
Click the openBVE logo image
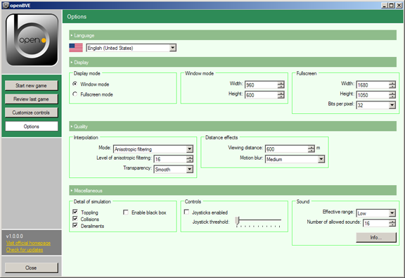coord(32,40)
